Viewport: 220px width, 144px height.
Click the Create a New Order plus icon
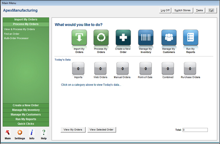pyautogui.click(x=123, y=37)
